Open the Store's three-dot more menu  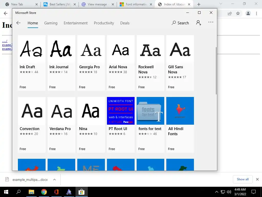pyautogui.click(x=211, y=22)
